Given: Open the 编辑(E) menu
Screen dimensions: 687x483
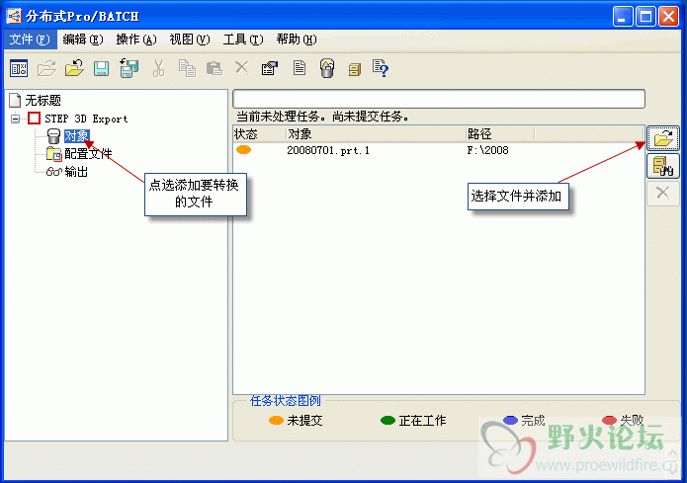Looking at the screenshot, I should tap(83, 40).
